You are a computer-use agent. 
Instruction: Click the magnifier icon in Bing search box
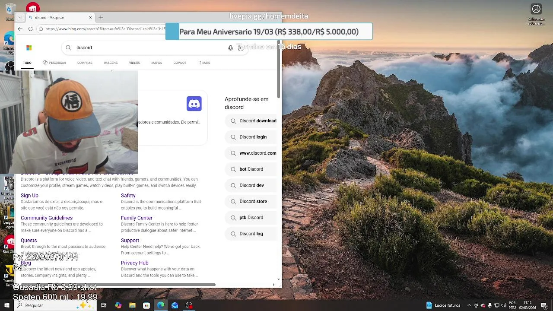pyautogui.click(x=68, y=48)
